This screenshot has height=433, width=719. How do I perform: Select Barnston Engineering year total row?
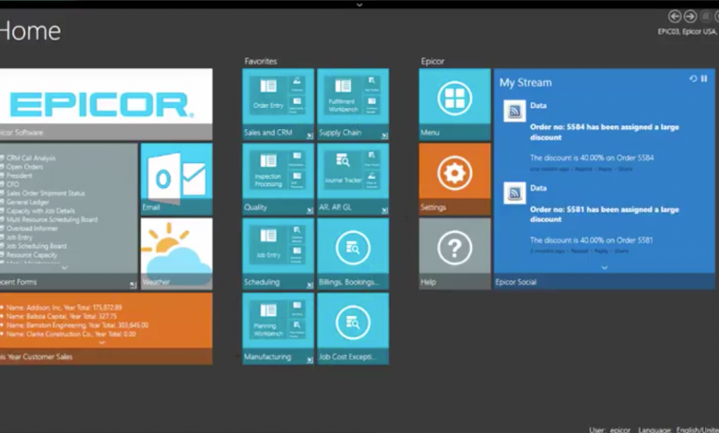77,325
